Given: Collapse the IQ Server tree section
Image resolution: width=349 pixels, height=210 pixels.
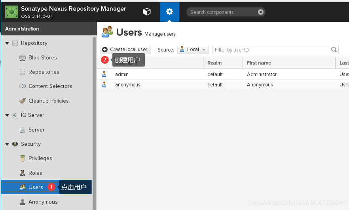Looking at the screenshot, I should coord(7,115).
